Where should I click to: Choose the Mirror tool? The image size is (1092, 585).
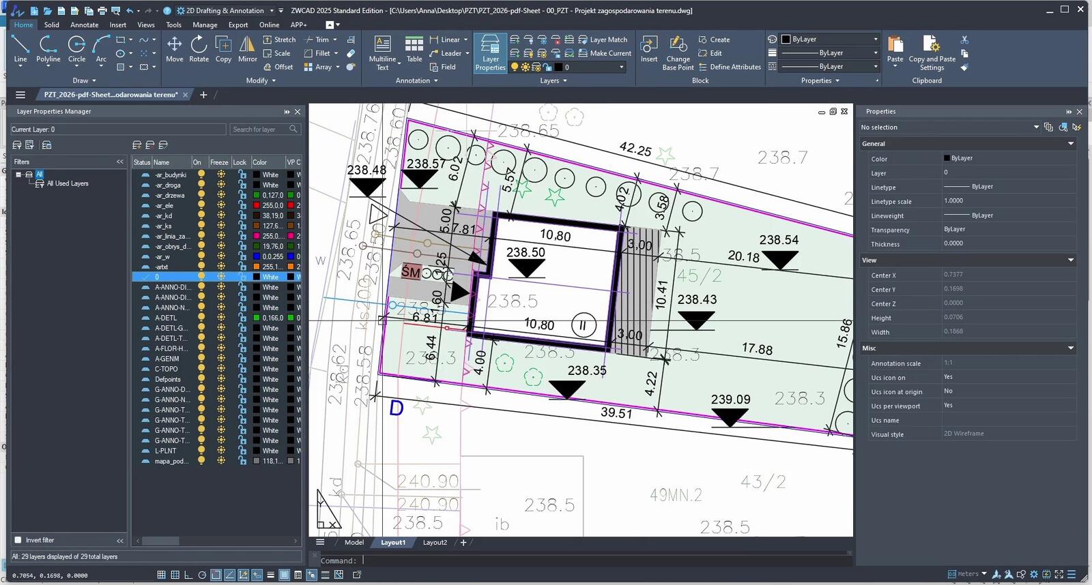(x=247, y=49)
